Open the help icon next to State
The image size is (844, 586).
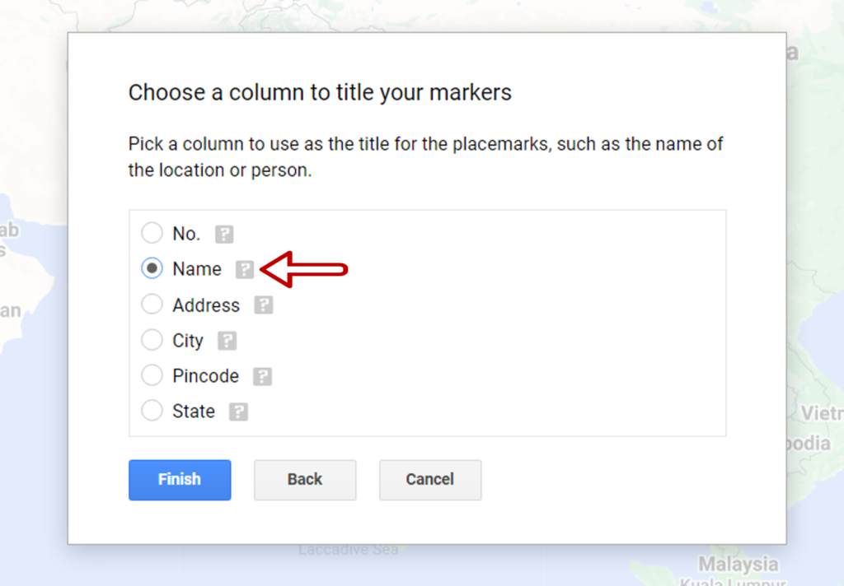coord(238,412)
